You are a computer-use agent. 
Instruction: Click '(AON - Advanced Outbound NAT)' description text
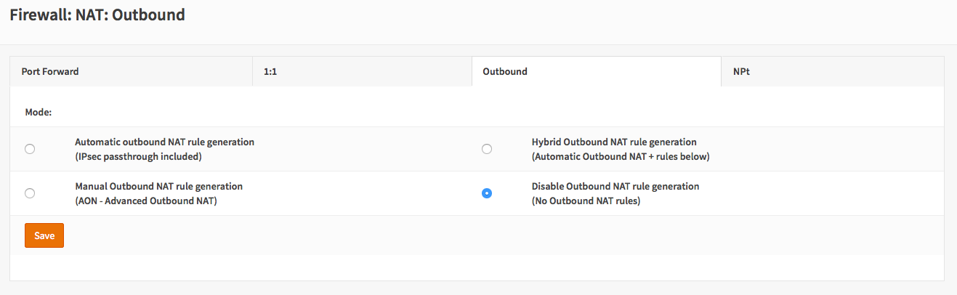click(x=146, y=201)
